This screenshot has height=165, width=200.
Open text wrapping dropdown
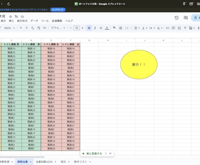pyautogui.click(x=152, y=28)
